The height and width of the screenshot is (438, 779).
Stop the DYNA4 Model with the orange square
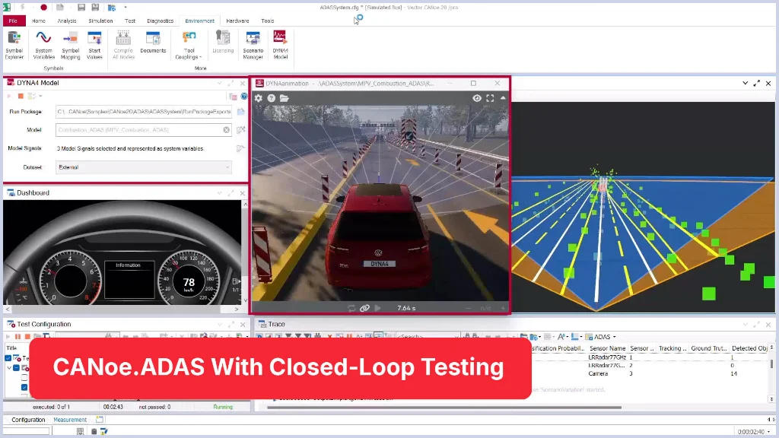pyautogui.click(x=21, y=96)
